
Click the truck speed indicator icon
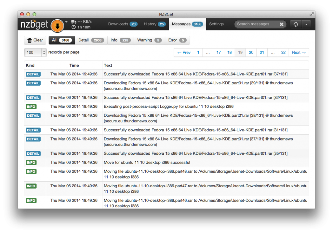[x=73, y=22]
